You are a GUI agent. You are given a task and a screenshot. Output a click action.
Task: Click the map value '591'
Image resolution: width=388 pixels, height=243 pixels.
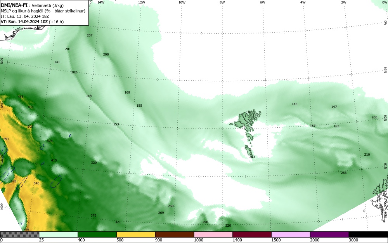click(x=6, y=139)
